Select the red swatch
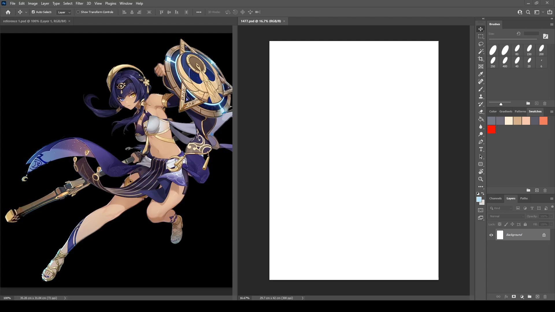This screenshot has height=312, width=555. (491, 130)
